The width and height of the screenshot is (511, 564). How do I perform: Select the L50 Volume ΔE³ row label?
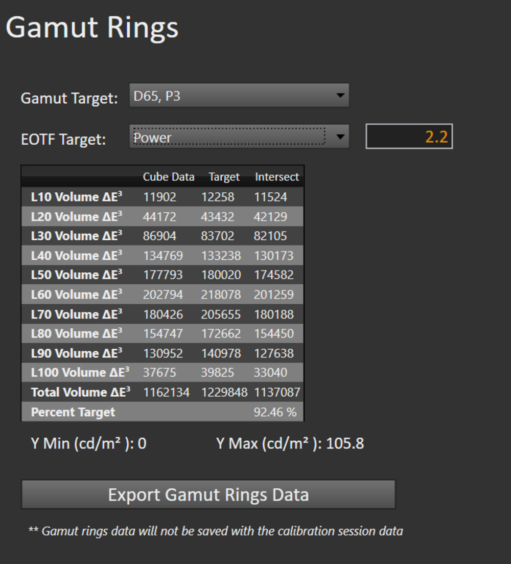[76, 275]
